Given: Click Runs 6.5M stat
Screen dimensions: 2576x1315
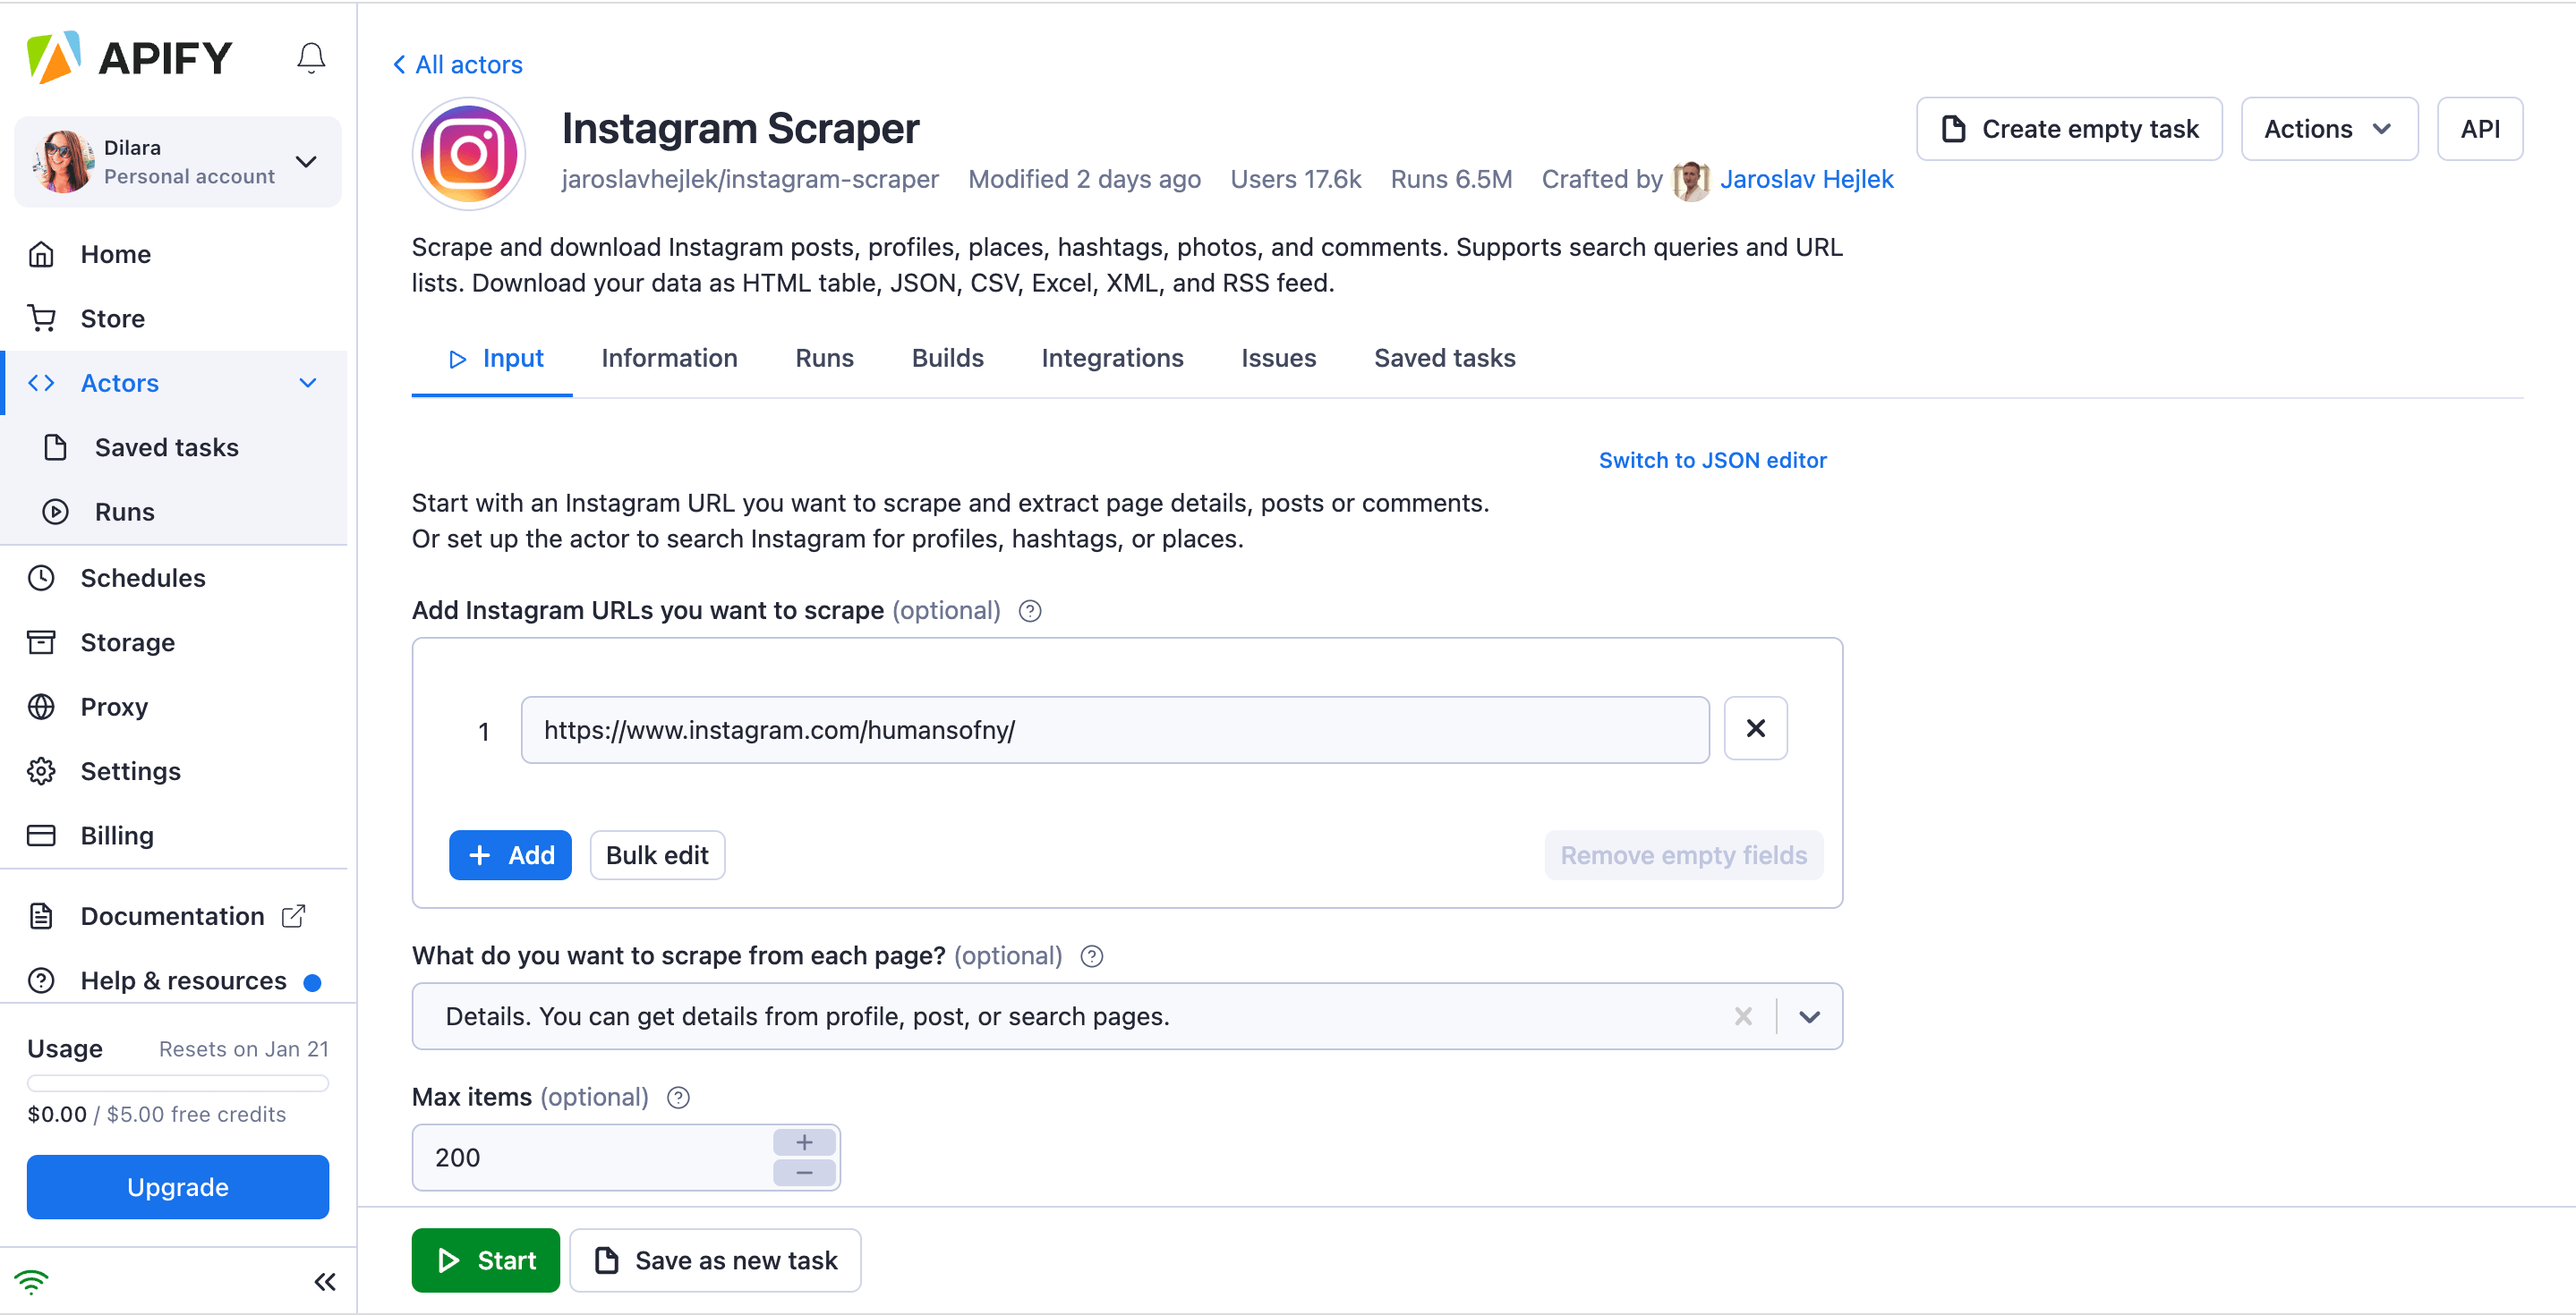Looking at the screenshot, I should 1451,179.
